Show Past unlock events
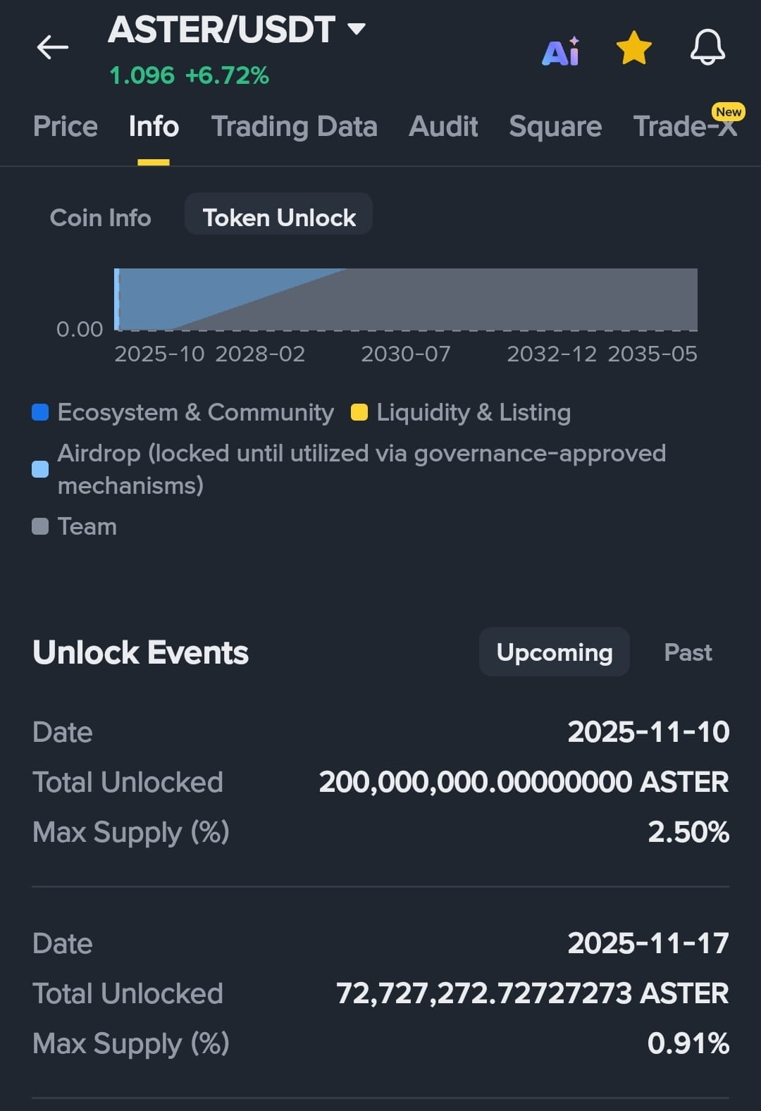Screen dimensions: 761x1111 click(x=688, y=652)
